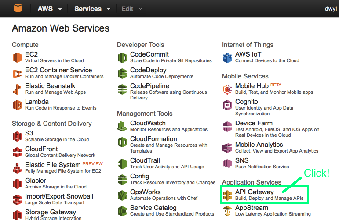Screen dimensions: 339x220
Task: Select the Elastic Beanstalk icon
Action: click(17, 89)
